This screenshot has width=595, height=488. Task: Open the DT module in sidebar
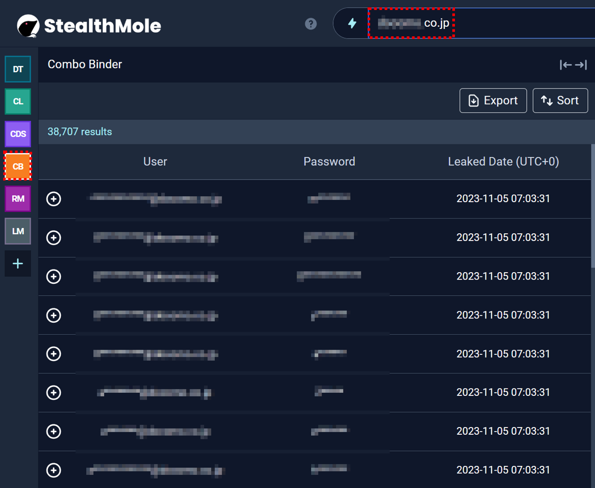pyautogui.click(x=18, y=69)
